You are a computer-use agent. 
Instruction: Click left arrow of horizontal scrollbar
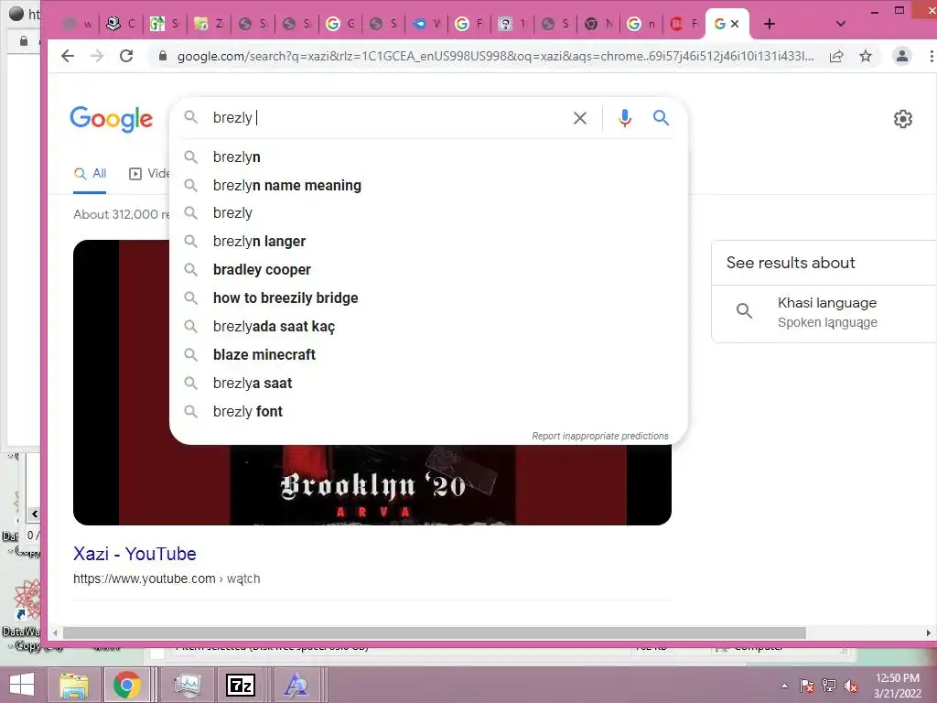click(x=55, y=633)
